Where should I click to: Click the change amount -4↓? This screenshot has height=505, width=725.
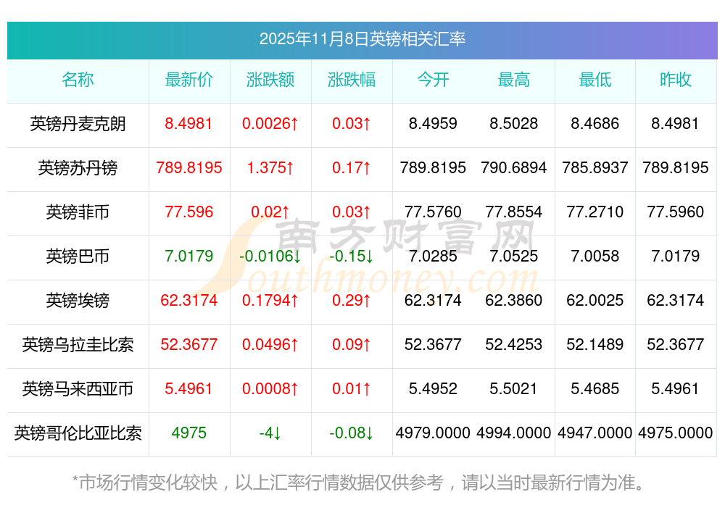pos(270,433)
